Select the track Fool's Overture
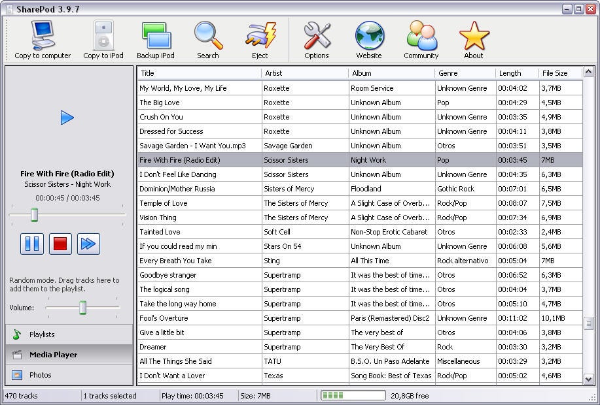Viewport: 600px width, 405px height. point(360,318)
